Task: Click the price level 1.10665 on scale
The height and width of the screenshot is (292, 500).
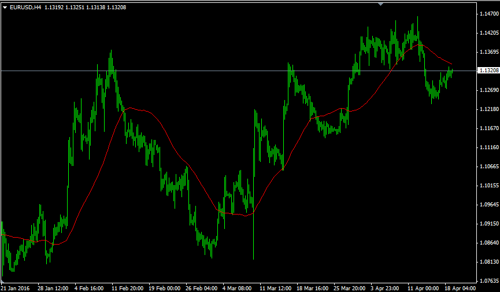Action: point(489,167)
